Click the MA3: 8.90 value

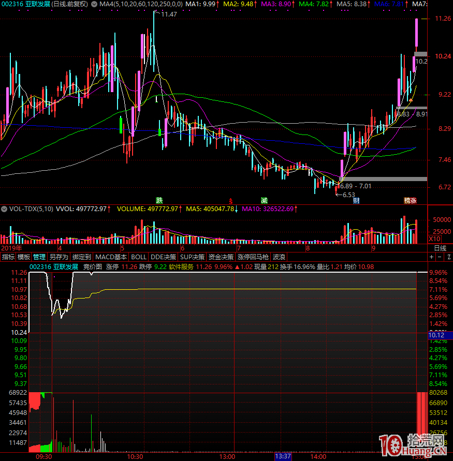(x=278, y=4)
